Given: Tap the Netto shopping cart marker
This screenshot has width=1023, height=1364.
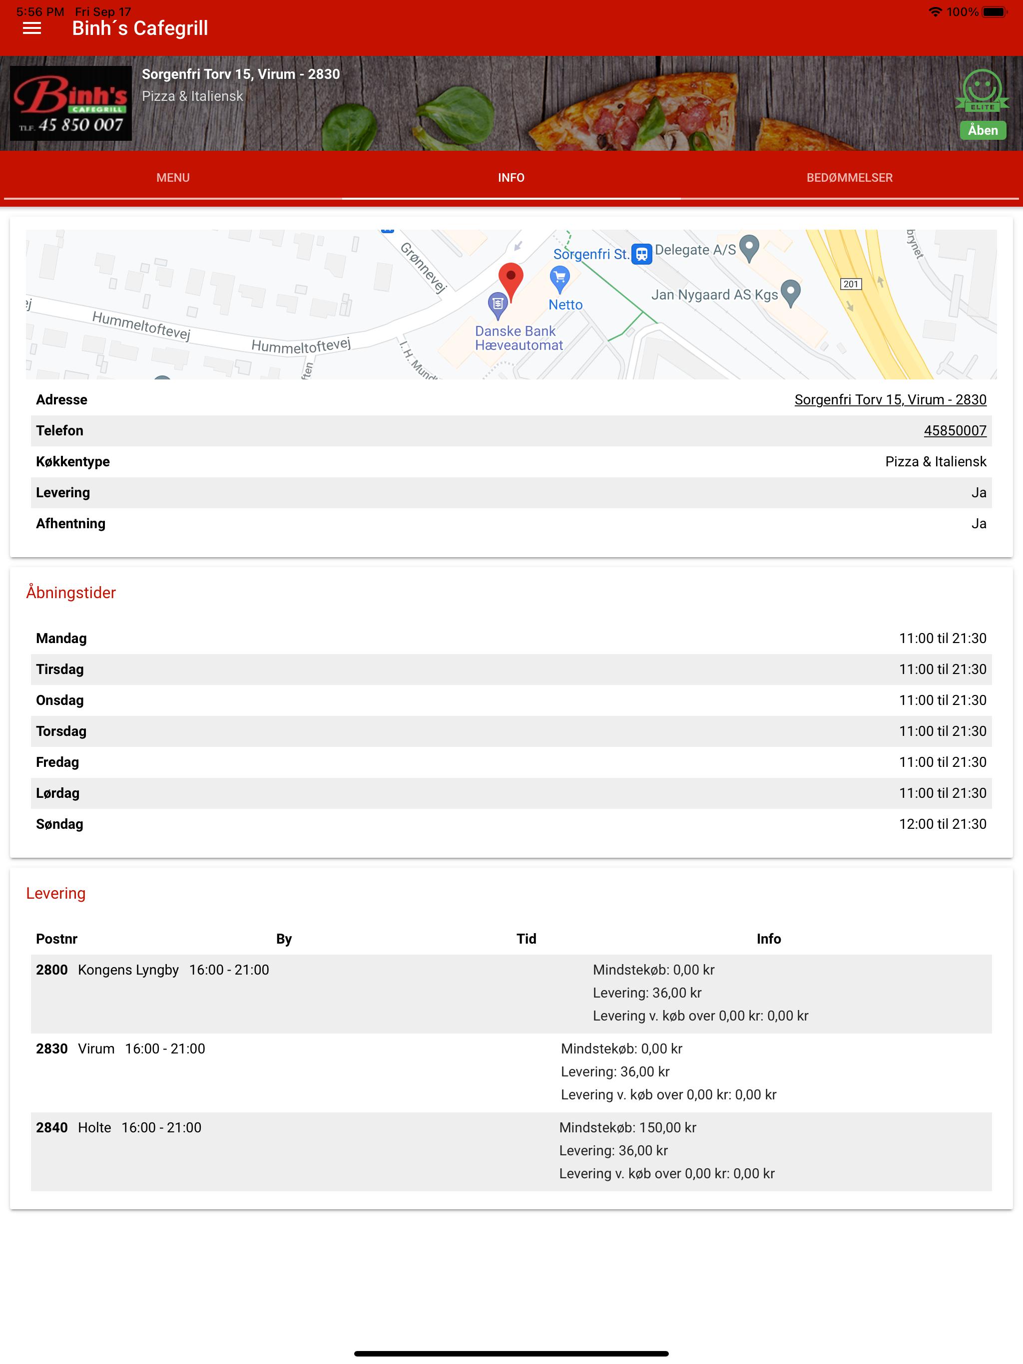Looking at the screenshot, I should click(x=559, y=280).
